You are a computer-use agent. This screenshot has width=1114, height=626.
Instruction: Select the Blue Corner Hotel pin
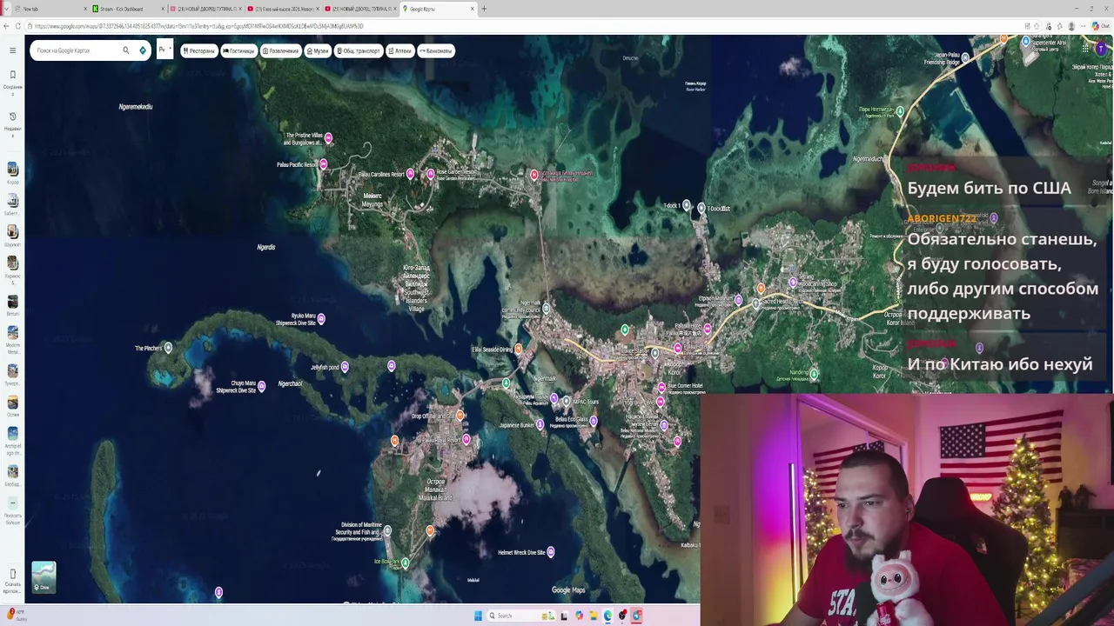coord(661,387)
